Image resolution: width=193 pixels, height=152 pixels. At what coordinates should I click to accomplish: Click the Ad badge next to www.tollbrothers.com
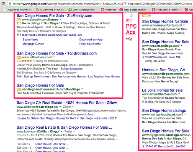coord(18,57)
